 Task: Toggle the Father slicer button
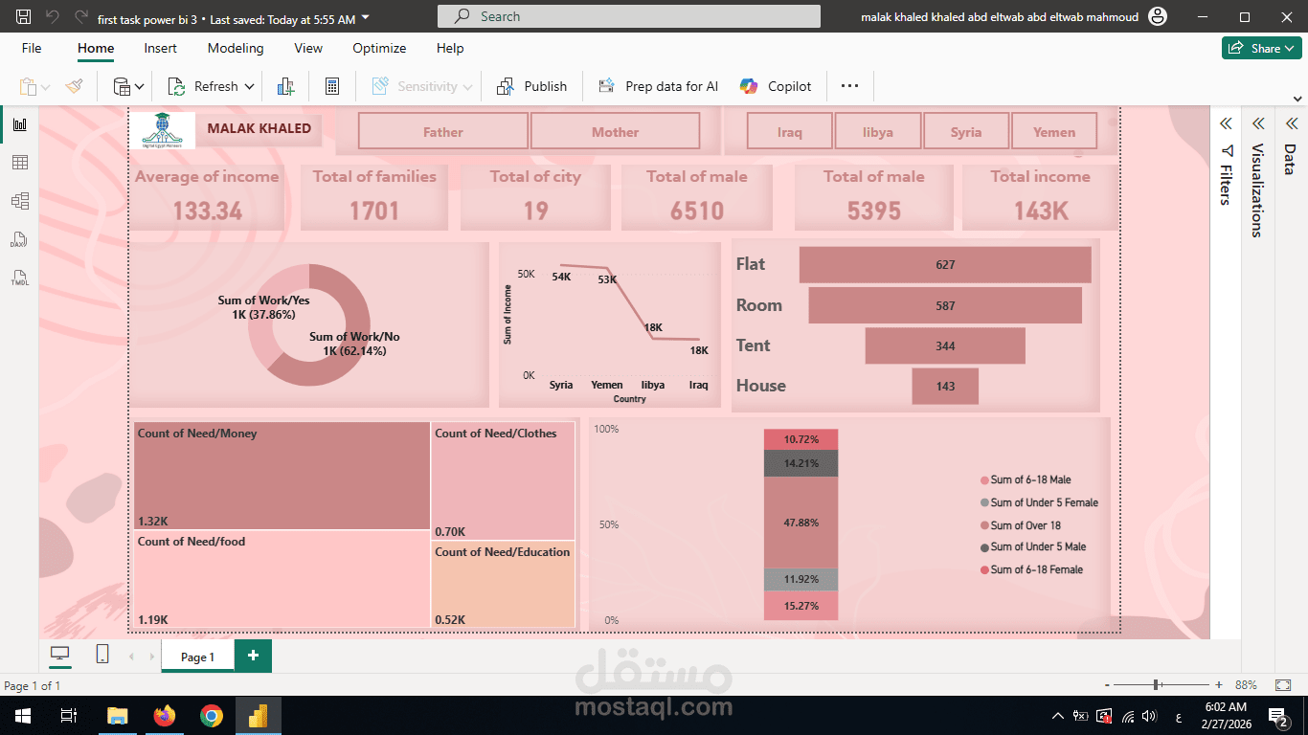pos(443,132)
